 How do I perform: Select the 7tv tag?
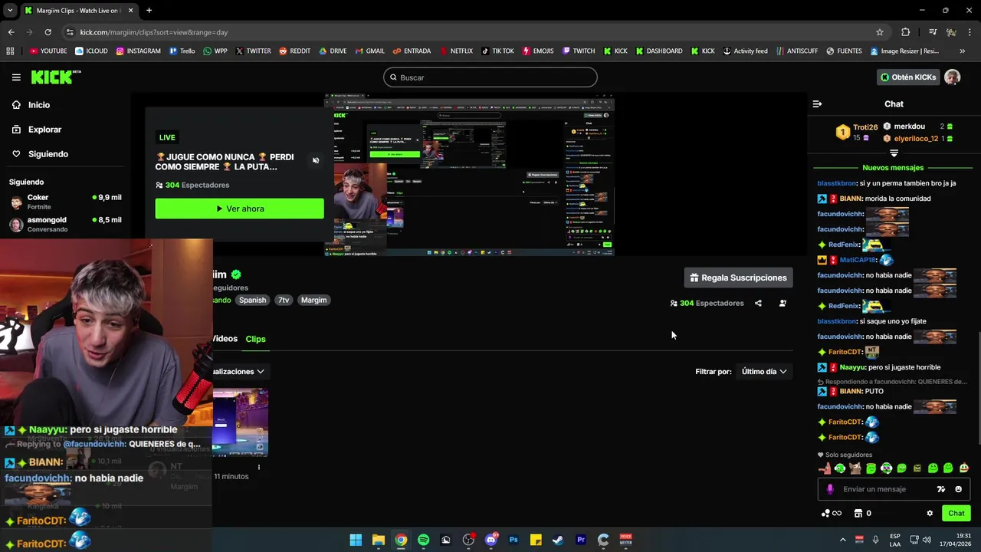point(284,300)
